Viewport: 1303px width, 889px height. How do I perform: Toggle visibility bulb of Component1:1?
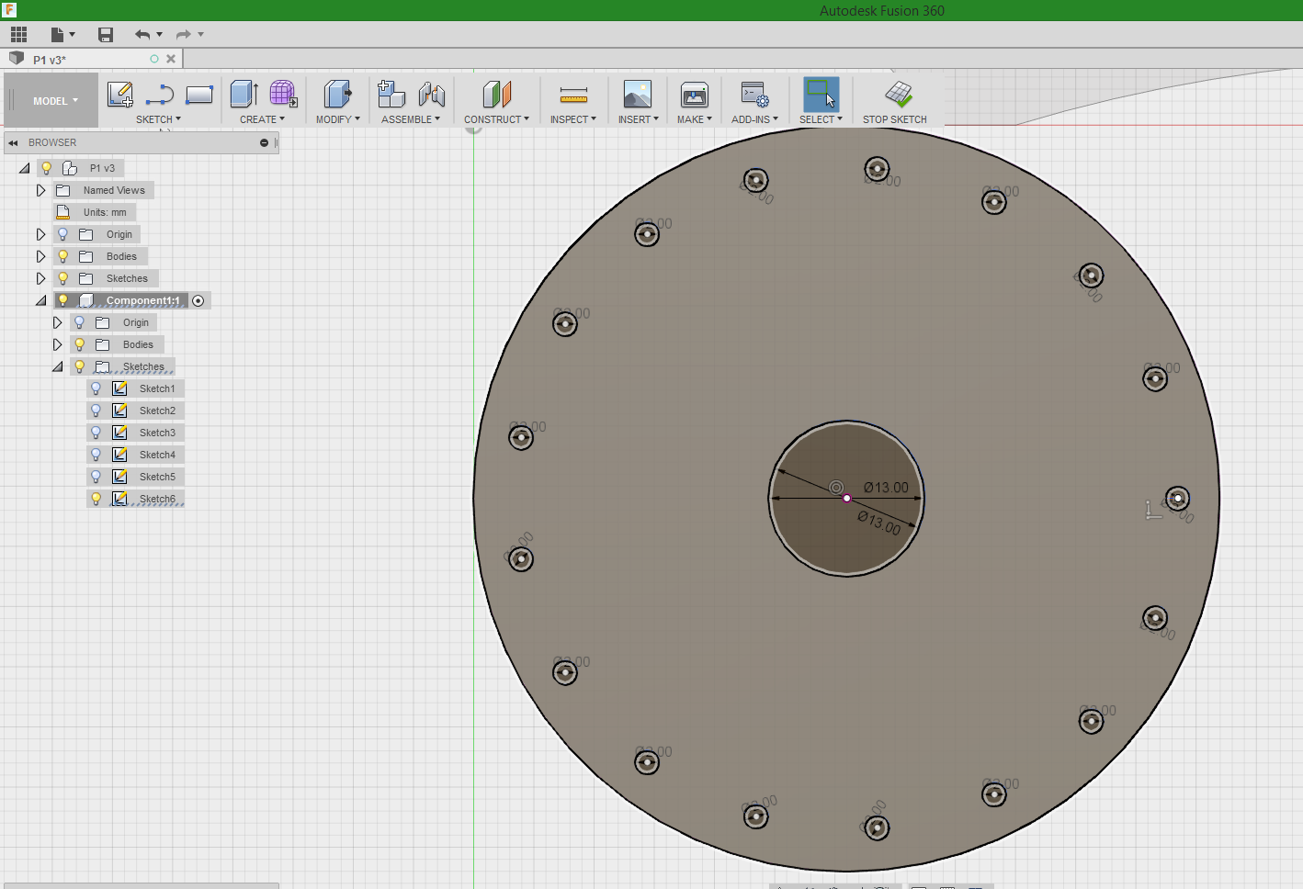coord(63,300)
